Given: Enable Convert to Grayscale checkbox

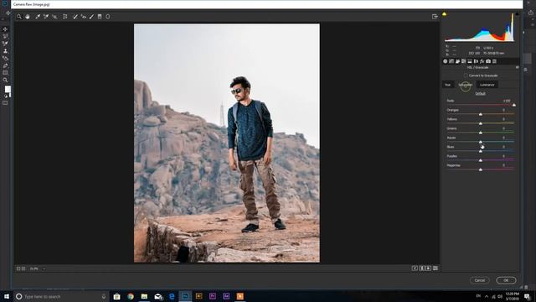Looking at the screenshot, I should coord(466,75).
